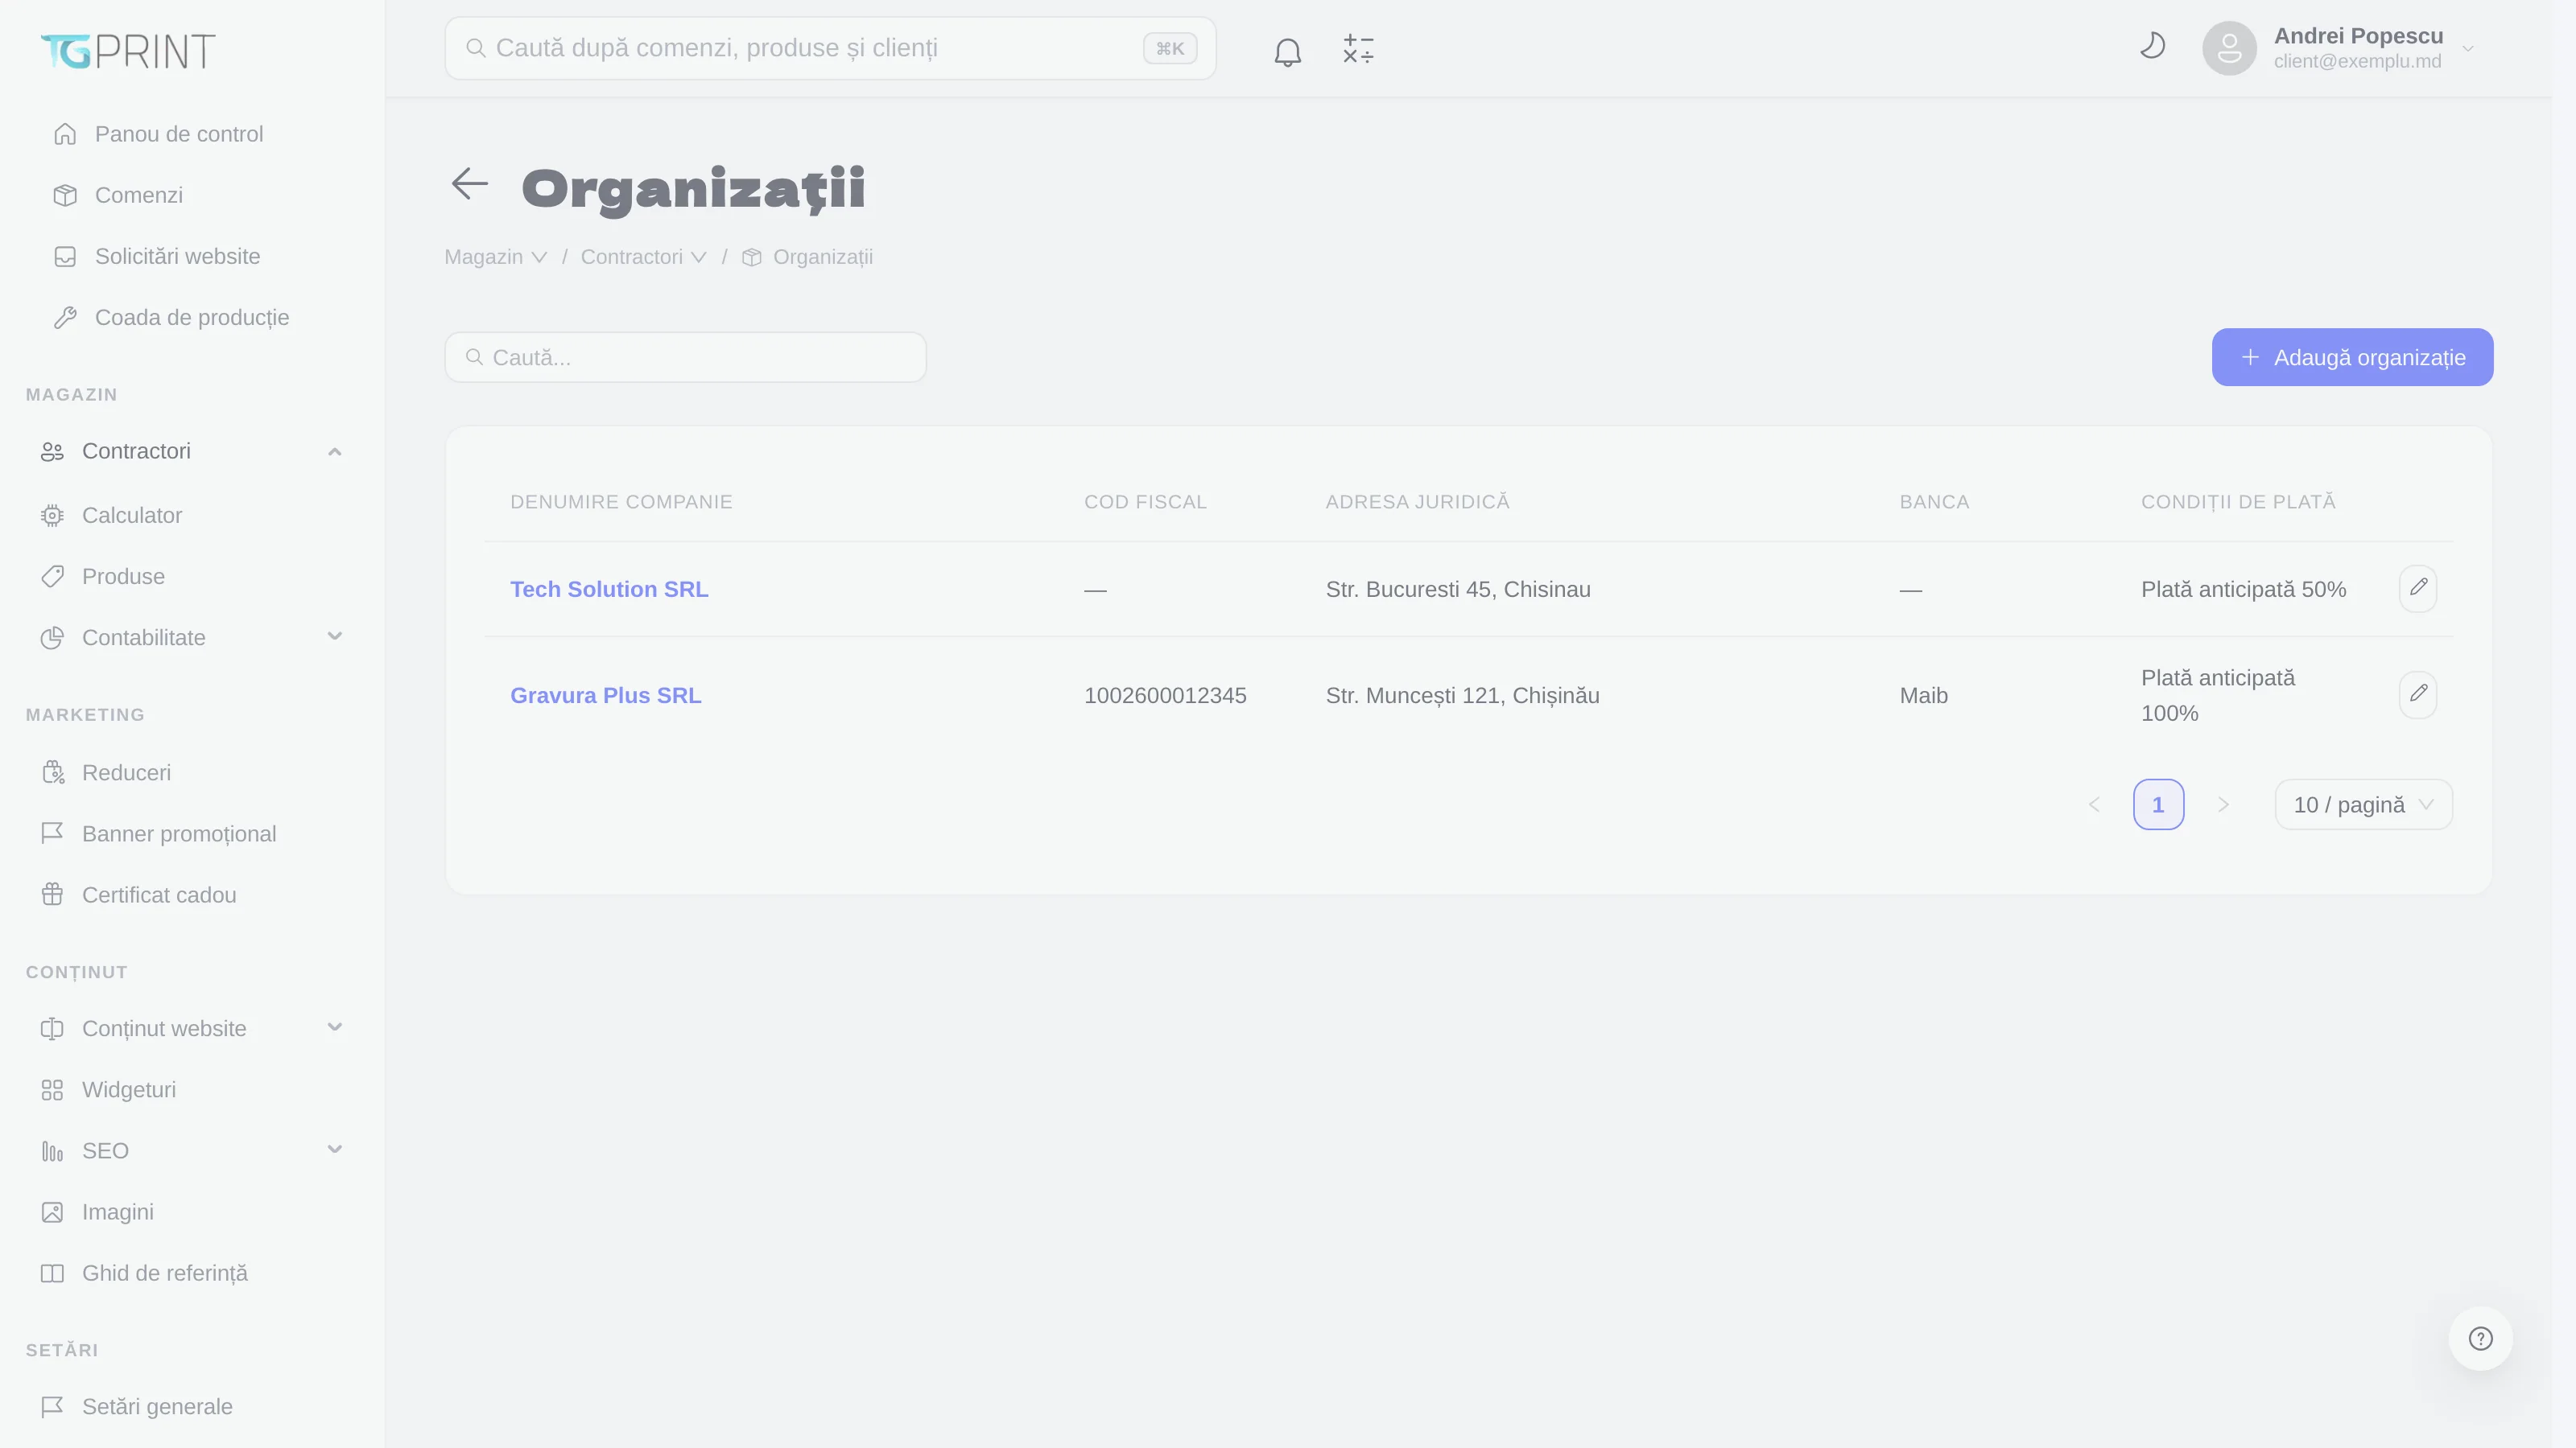Screen dimensions: 2576x1448
Task: Open the Tech Solution SRL link
Action: 609,590
